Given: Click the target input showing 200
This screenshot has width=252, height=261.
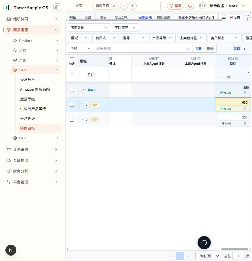Looking at the screenshot, I should (x=233, y=117).
